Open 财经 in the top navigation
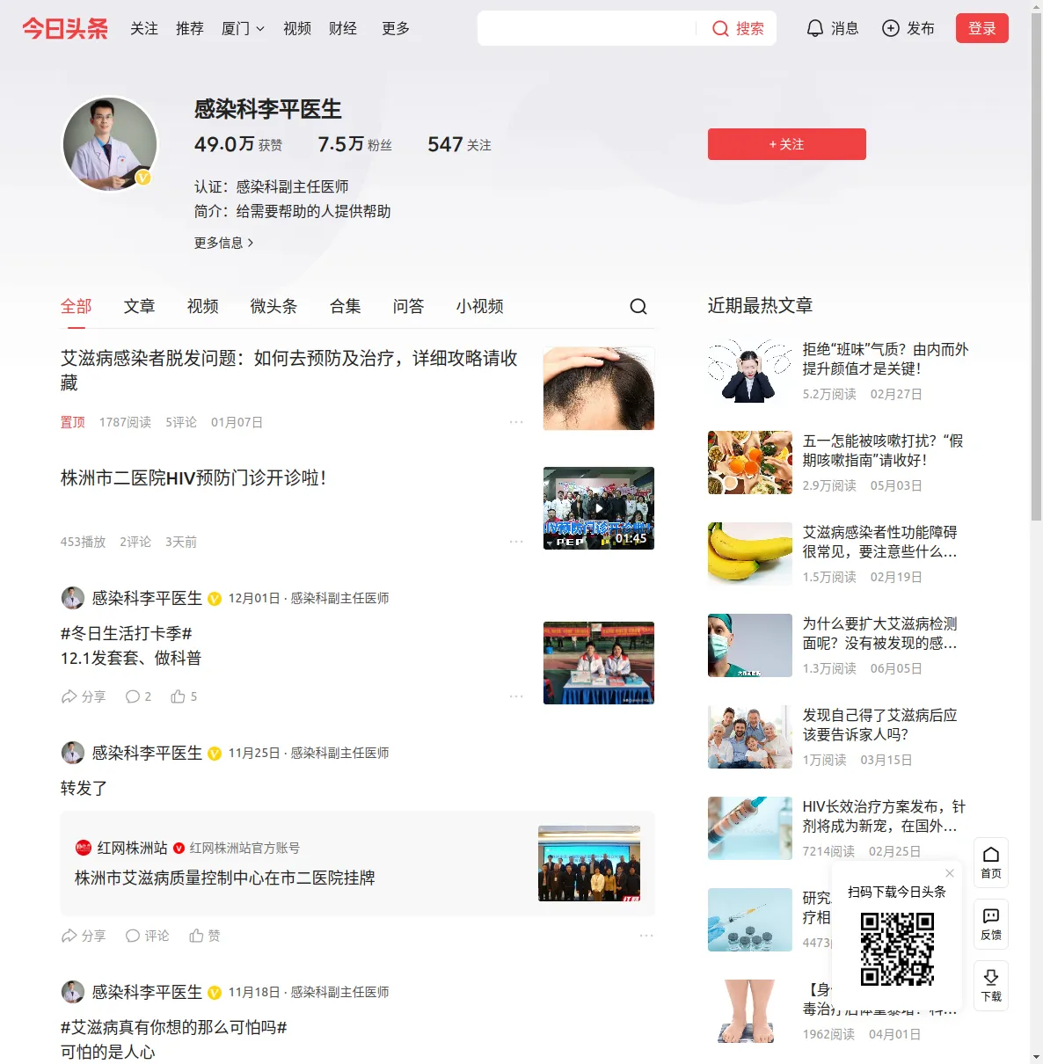Screen dimensions: 1043x1064 343,28
